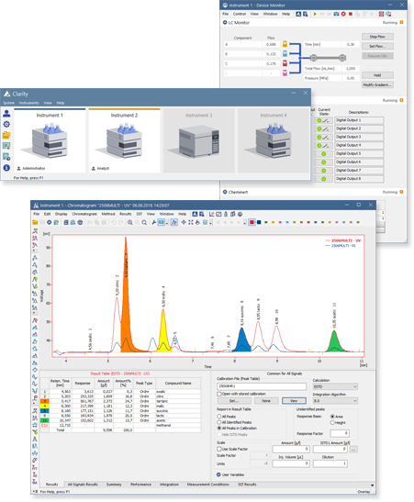Click the zoom magnifier with gray lens
Viewport: 414px width, 502px height.
(144, 222)
